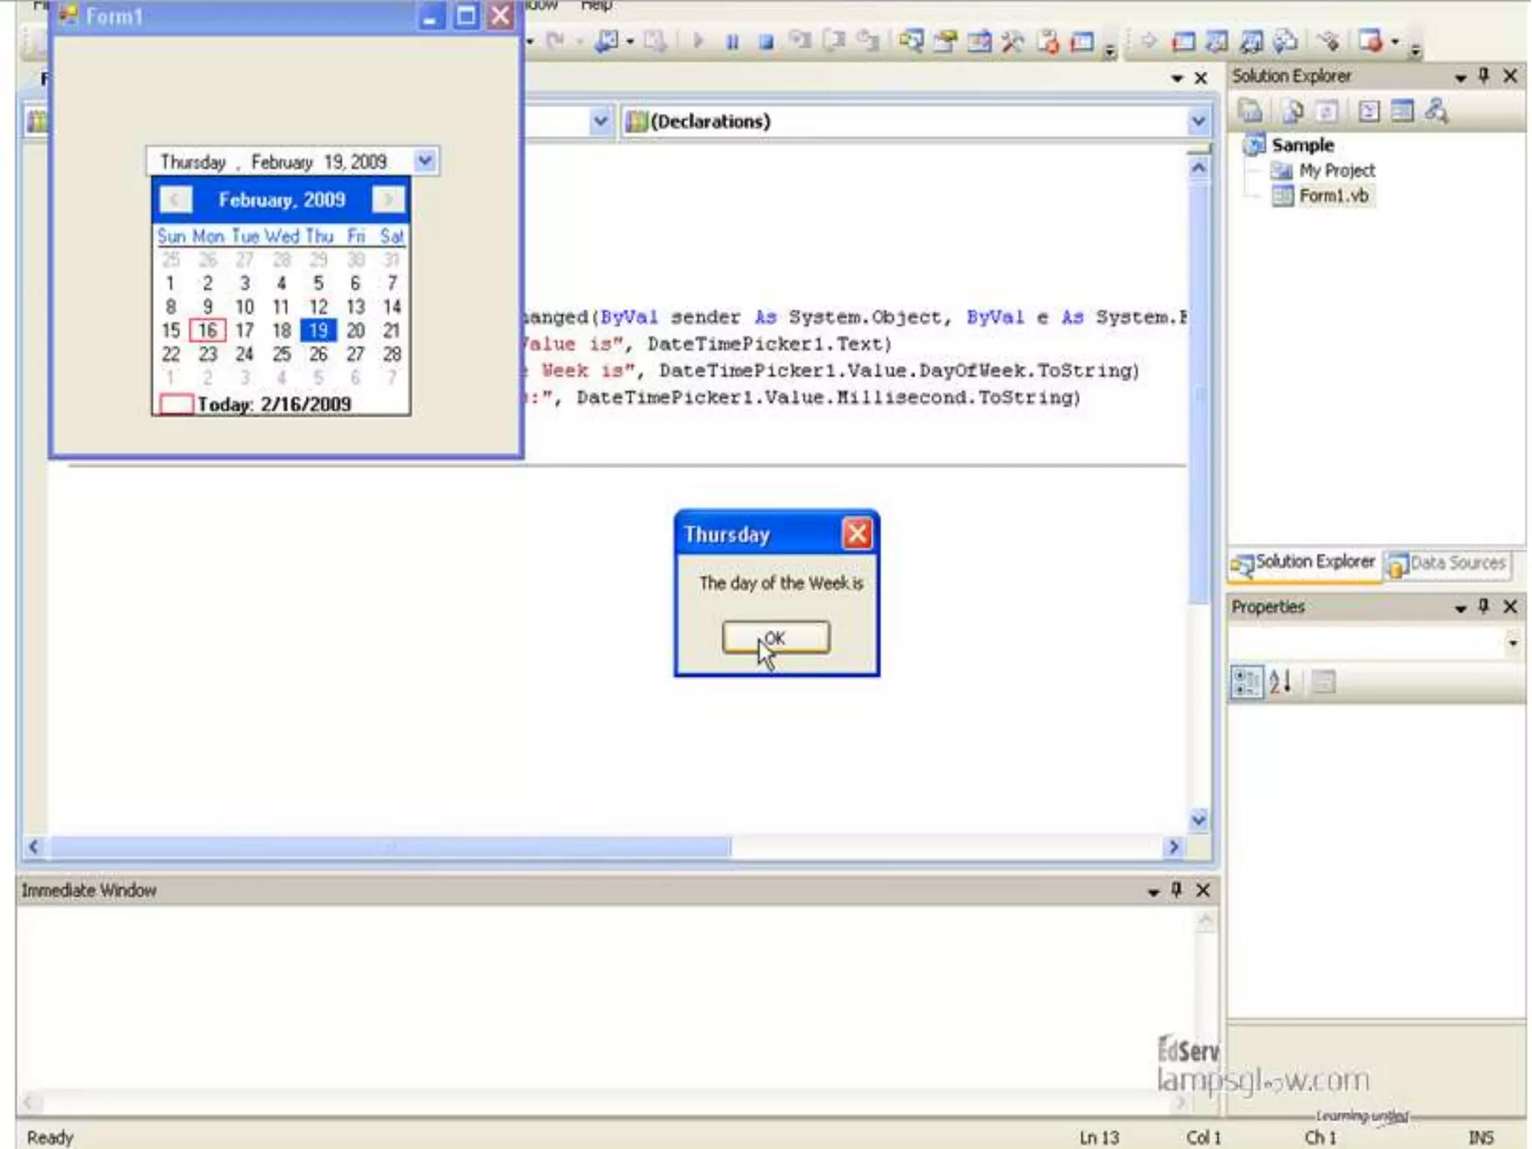Click Show Next Statement arrow icon
This screenshot has width=1532, height=1149.
coord(1148,40)
